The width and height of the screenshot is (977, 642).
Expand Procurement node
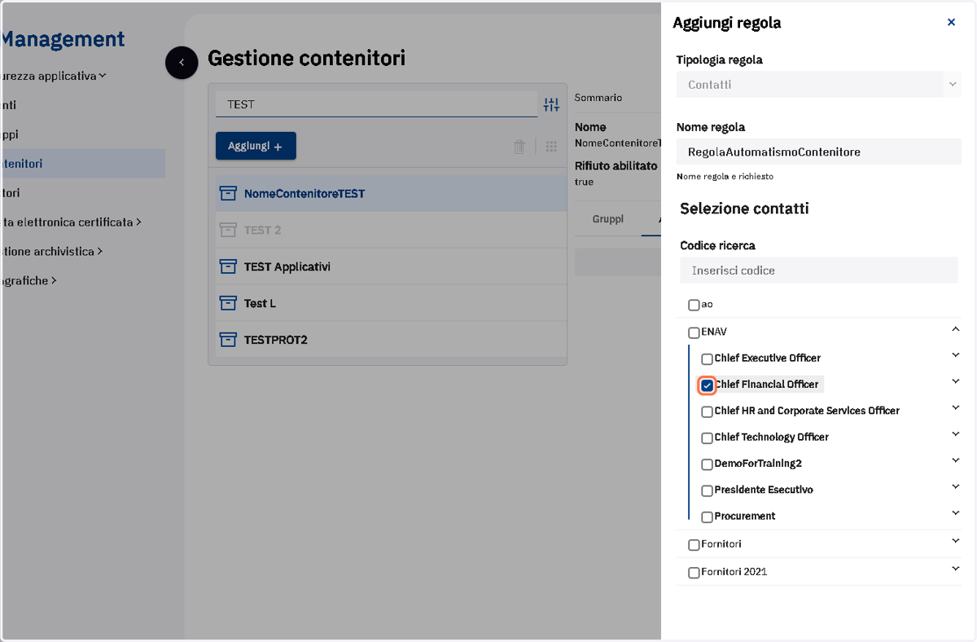point(955,512)
